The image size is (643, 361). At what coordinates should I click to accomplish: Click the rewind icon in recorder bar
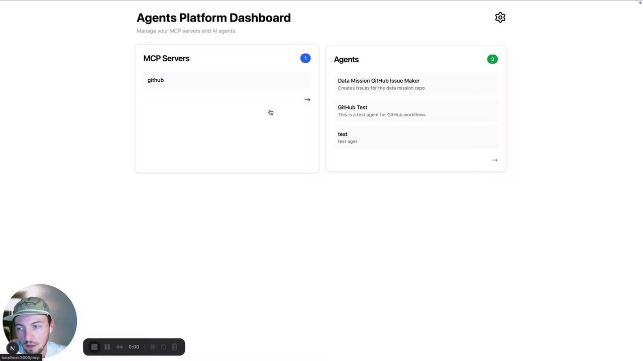coord(119,347)
